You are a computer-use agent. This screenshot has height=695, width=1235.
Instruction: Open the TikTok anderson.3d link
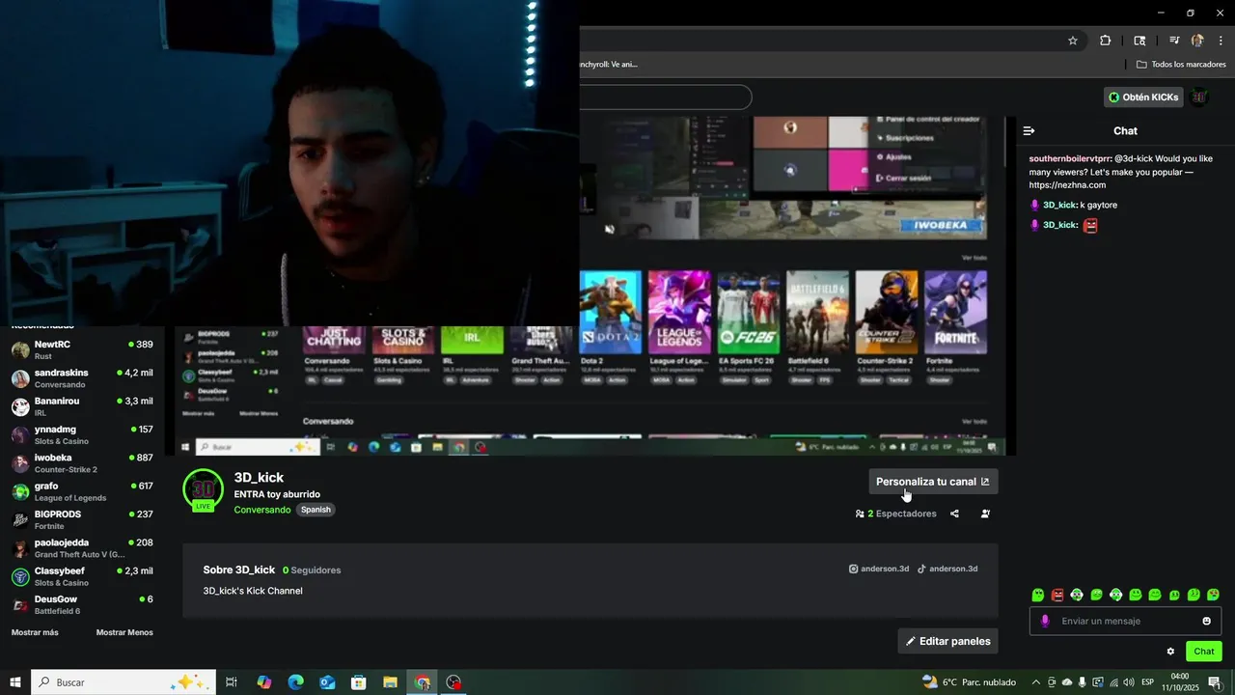(947, 569)
